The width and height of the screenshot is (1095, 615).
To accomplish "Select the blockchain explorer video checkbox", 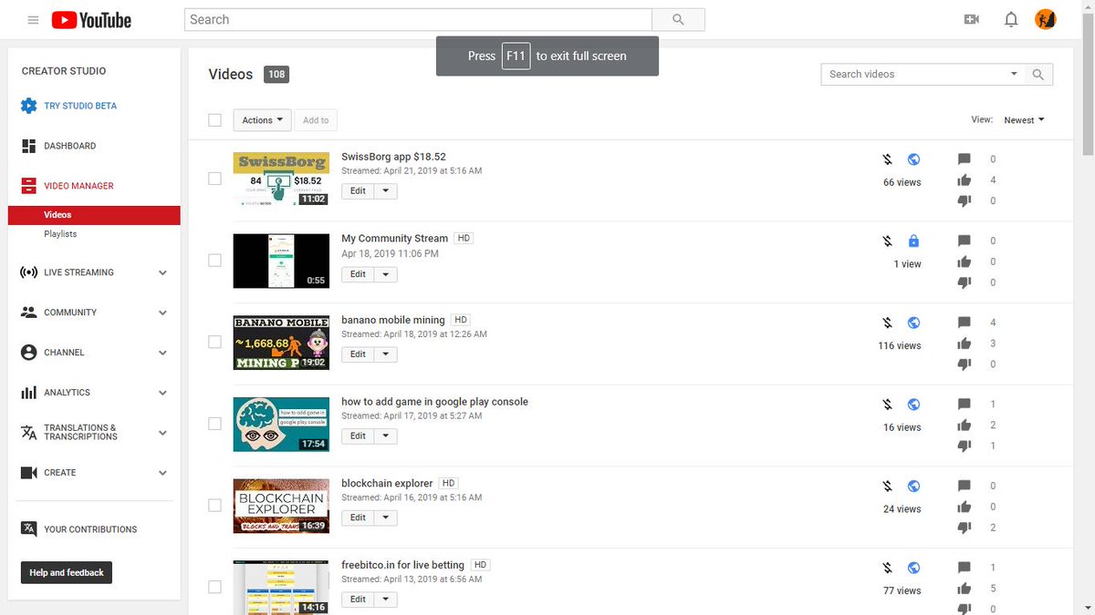I will (214, 505).
